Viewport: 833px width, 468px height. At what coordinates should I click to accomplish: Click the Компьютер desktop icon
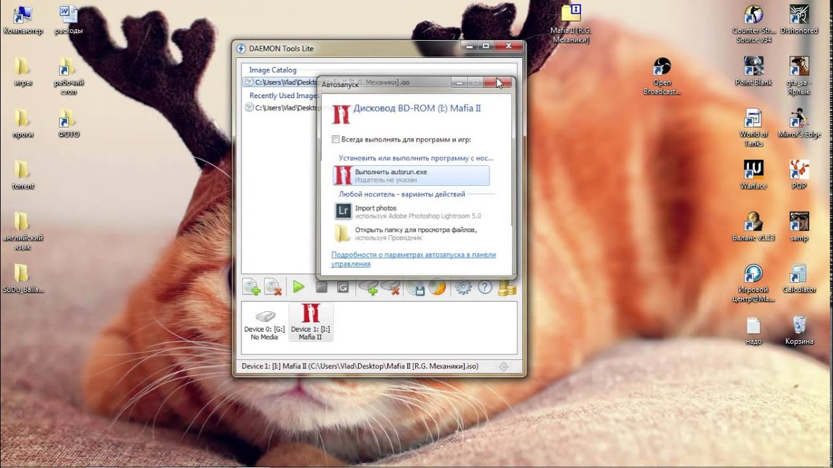pyautogui.click(x=23, y=19)
